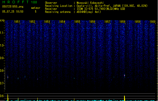Click the 1.1 kHz axis label

(2, 33)
